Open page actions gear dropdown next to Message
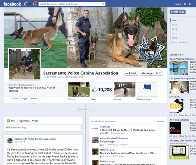The height and width of the screenshot is (165, 196). coord(158,73)
